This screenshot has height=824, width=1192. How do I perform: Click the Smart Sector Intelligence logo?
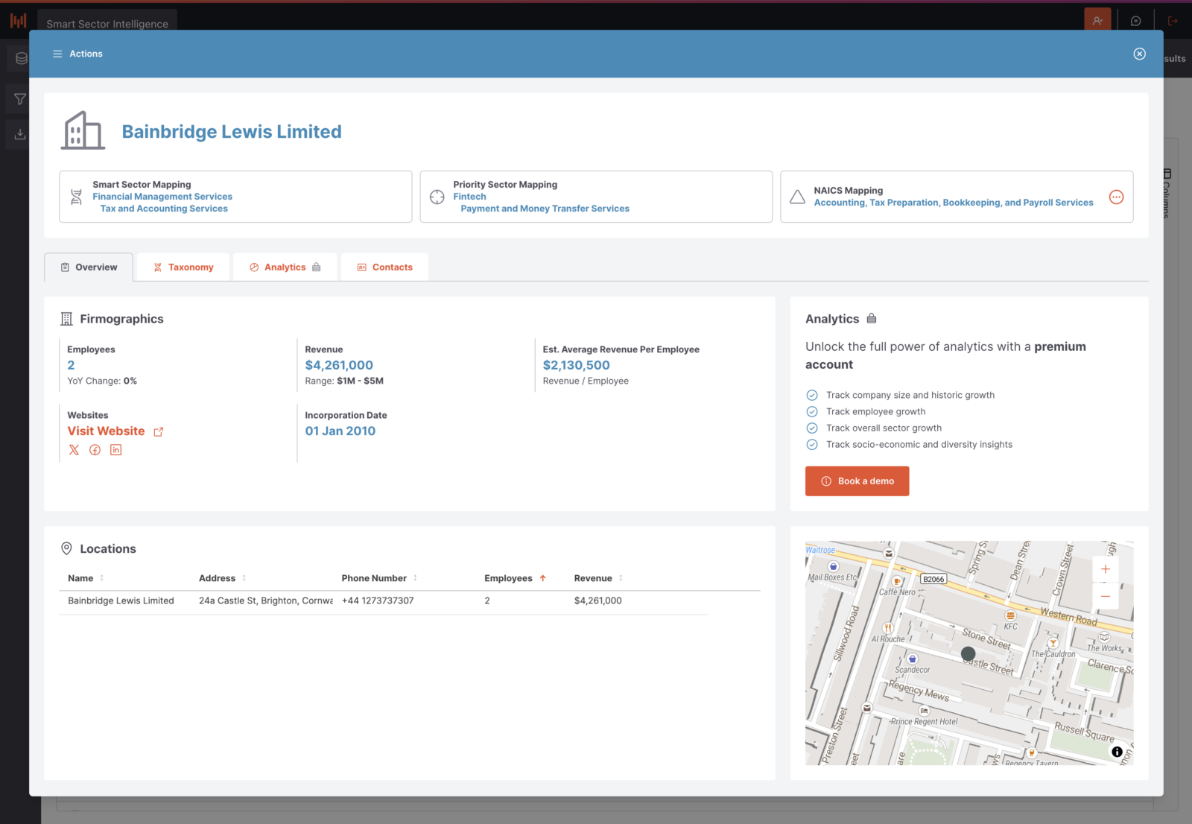pos(19,20)
